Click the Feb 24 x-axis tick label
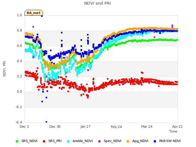 point(116,127)
